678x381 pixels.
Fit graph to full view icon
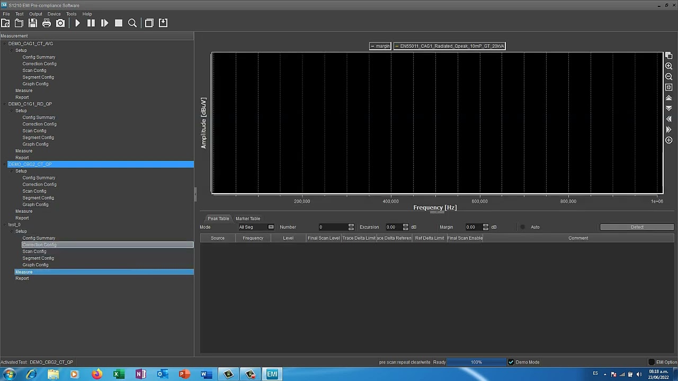pyautogui.click(x=668, y=87)
